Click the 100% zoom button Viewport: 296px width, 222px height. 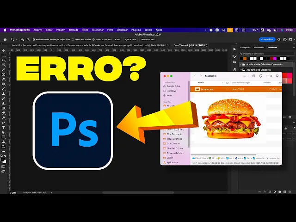[x=117, y=39]
